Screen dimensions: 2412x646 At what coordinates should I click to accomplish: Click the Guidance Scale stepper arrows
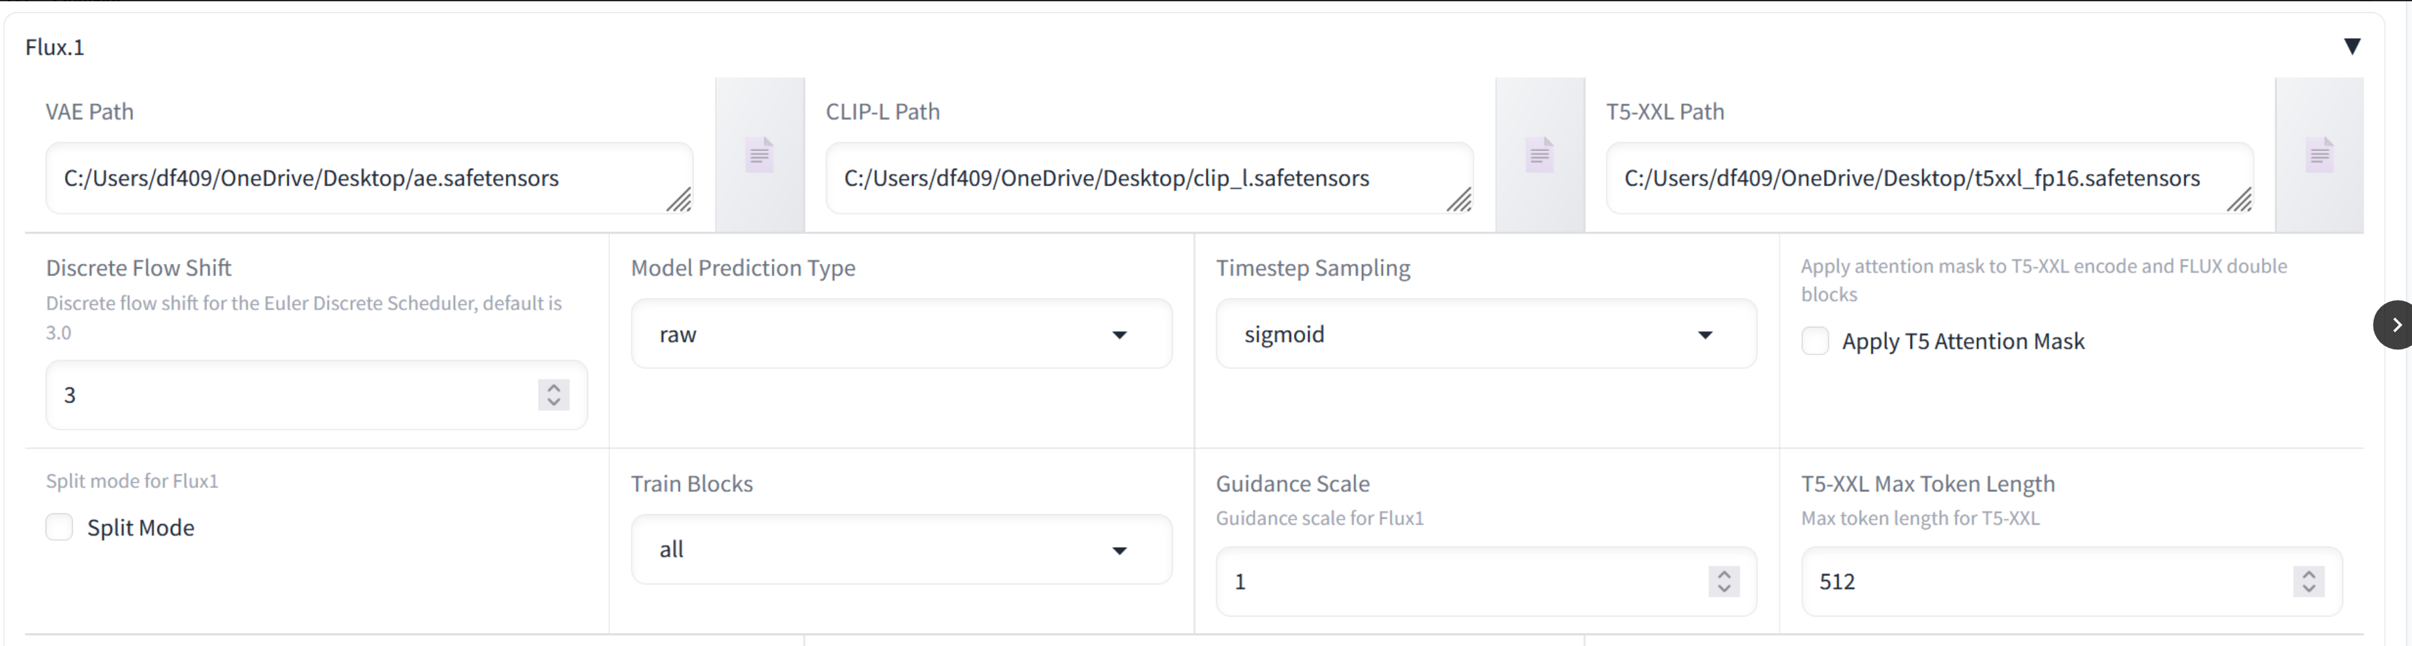click(x=1724, y=582)
